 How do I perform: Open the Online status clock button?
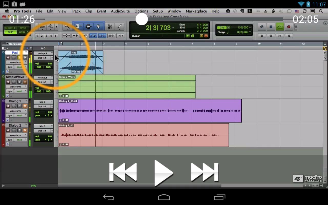(x=262, y=27)
